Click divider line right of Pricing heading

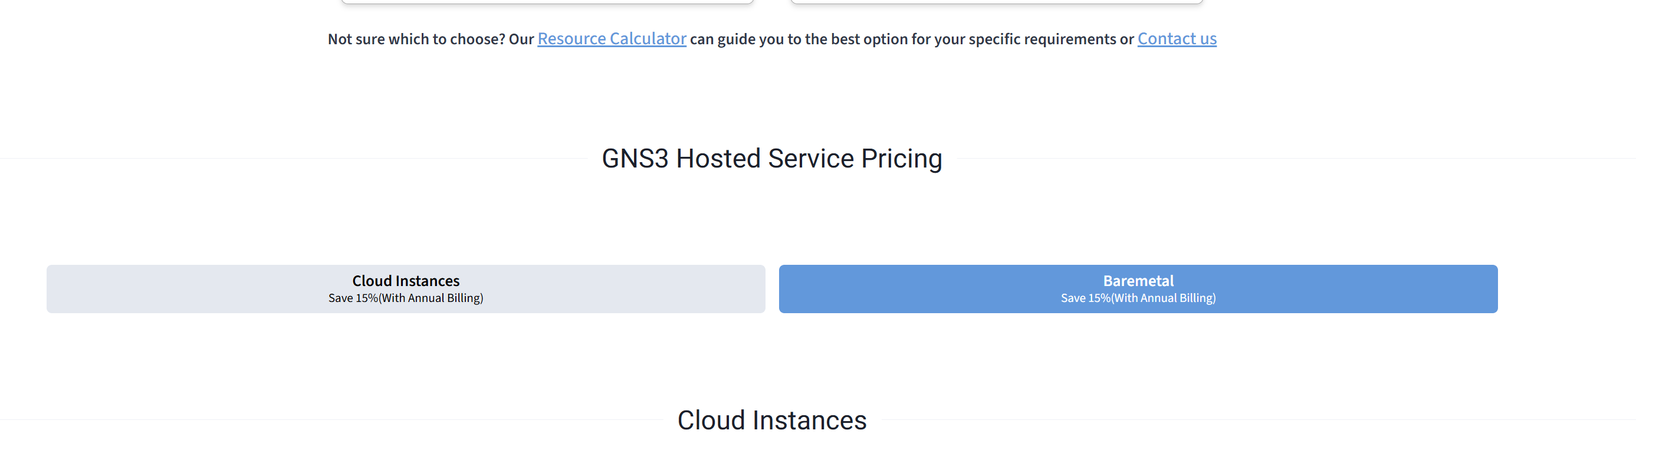tap(1288, 159)
